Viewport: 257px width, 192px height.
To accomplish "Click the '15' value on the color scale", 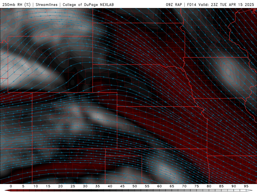I will tap(48, 186).
